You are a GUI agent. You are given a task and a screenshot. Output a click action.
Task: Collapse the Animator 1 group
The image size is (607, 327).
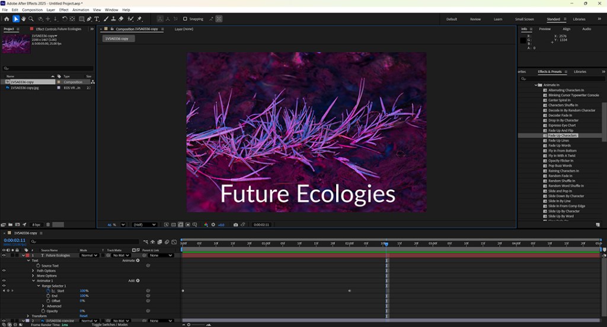click(x=34, y=281)
